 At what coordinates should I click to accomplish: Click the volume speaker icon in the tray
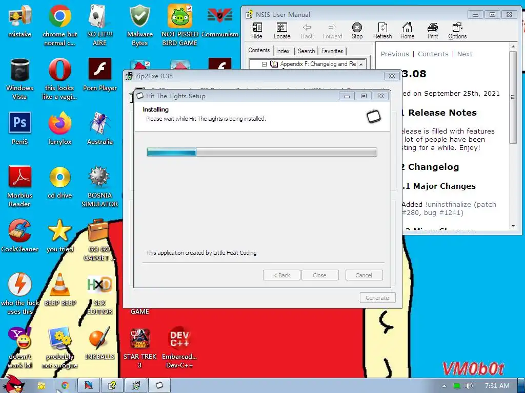(x=469, y=386)
